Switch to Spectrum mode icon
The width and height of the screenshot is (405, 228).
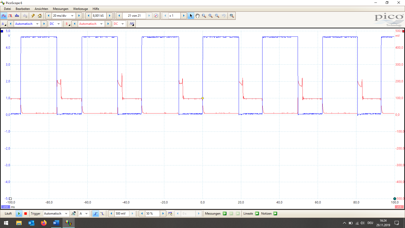tap(17, 16)
